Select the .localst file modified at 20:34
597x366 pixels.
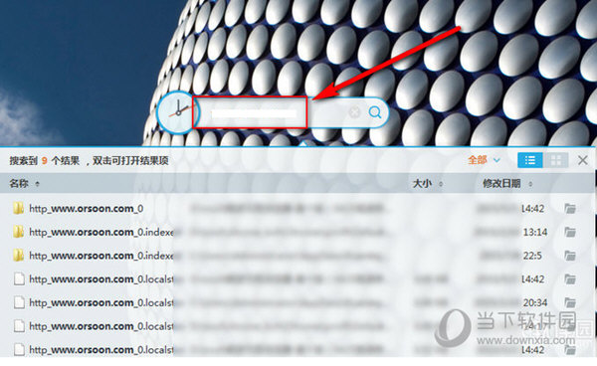[101, 302]
